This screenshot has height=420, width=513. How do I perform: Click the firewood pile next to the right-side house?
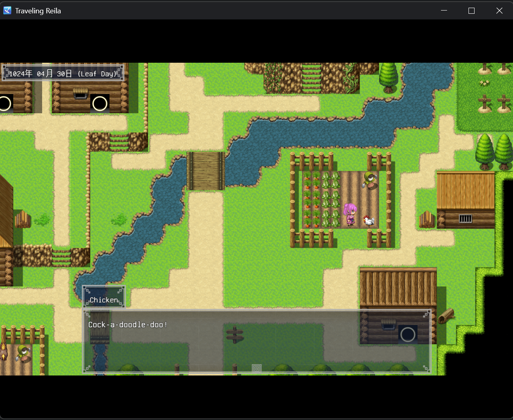pos(426,219)
